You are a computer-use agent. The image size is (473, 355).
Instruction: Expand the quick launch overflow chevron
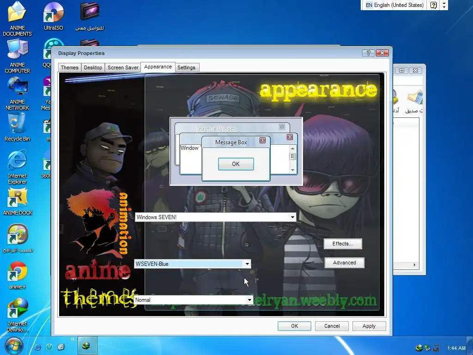[73, 339]
